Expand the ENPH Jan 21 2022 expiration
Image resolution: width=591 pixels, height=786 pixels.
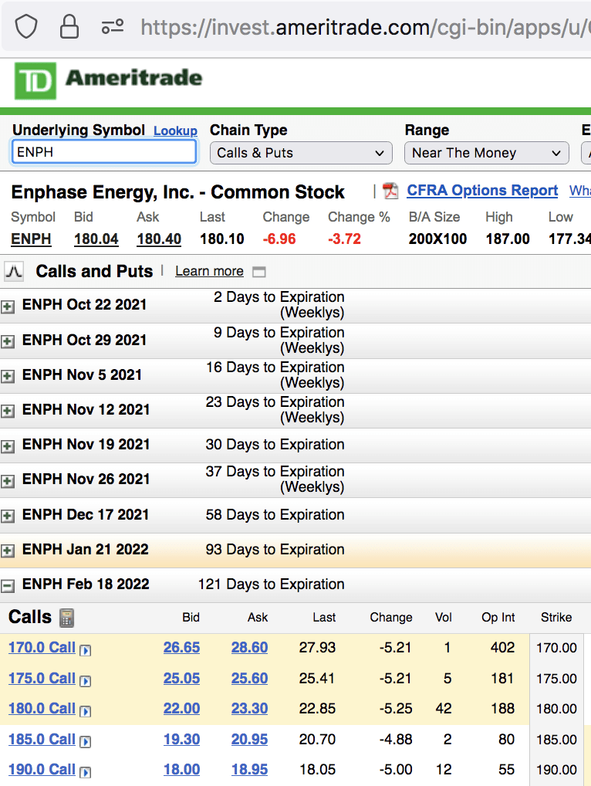click(x=8, y=551)
